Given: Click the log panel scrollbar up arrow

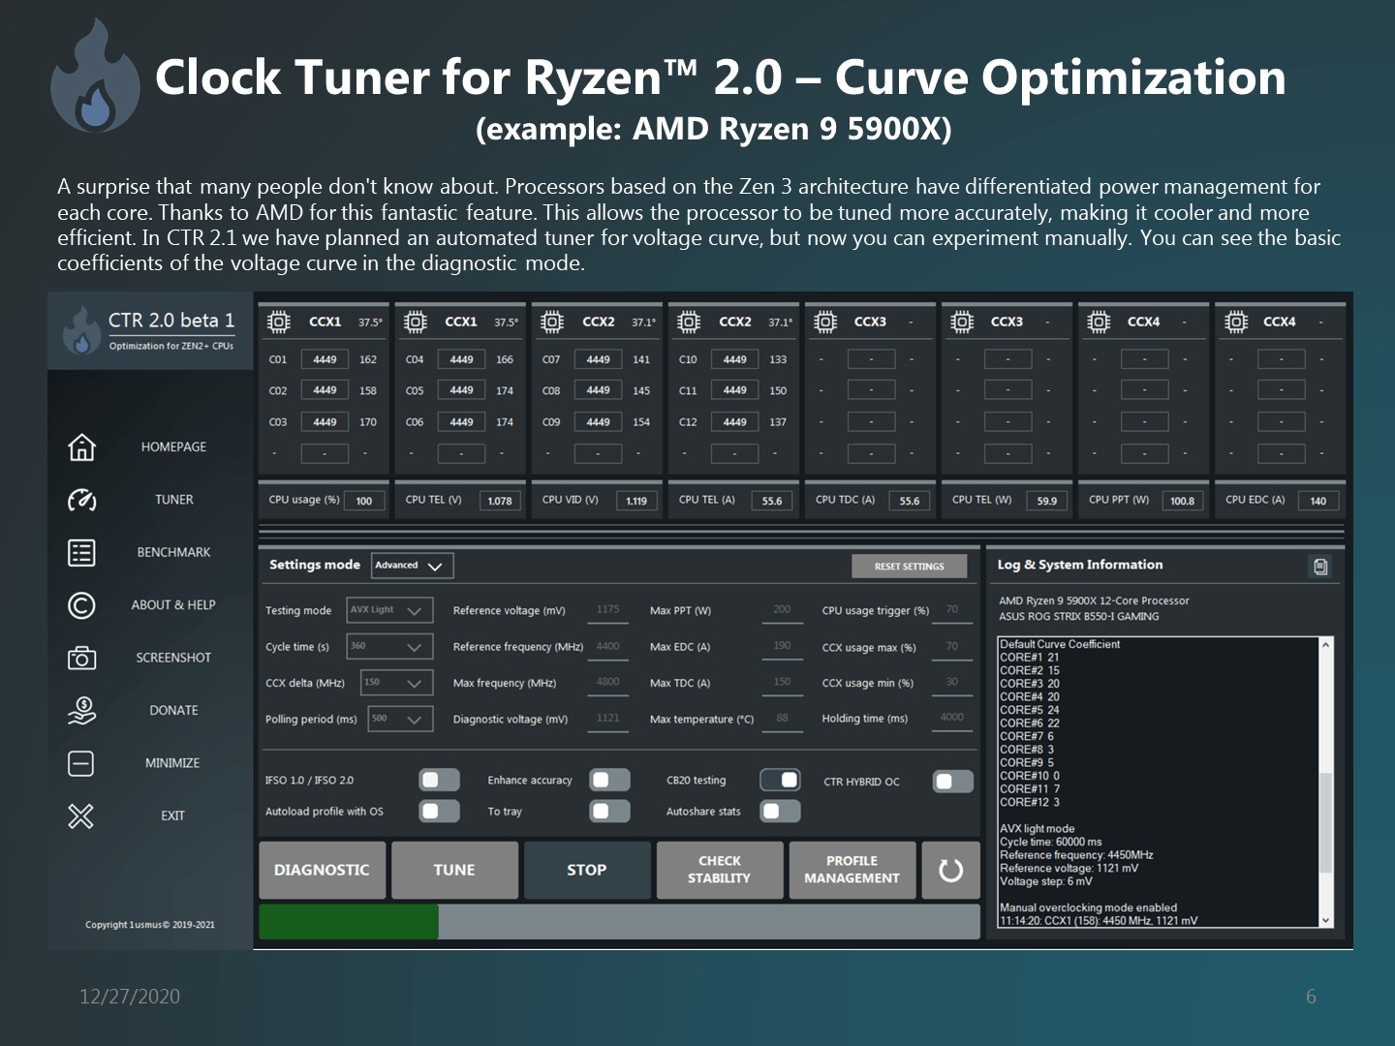Looking at the screenshot, I should tap(1326, 644).
